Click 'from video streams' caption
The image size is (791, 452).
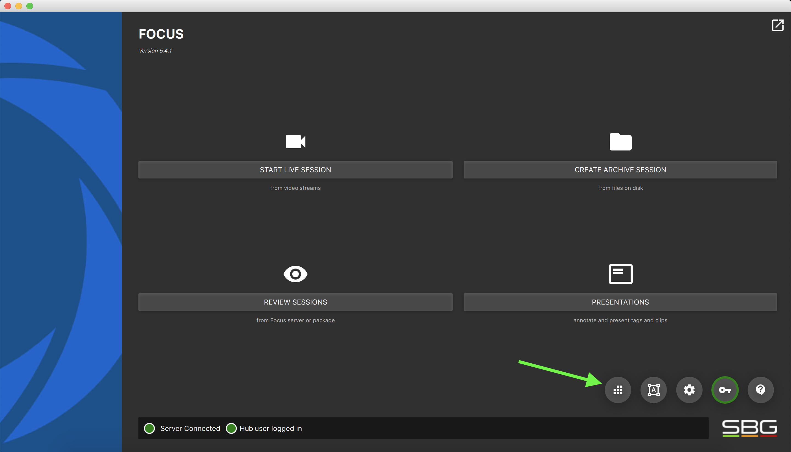coord(296,188)
